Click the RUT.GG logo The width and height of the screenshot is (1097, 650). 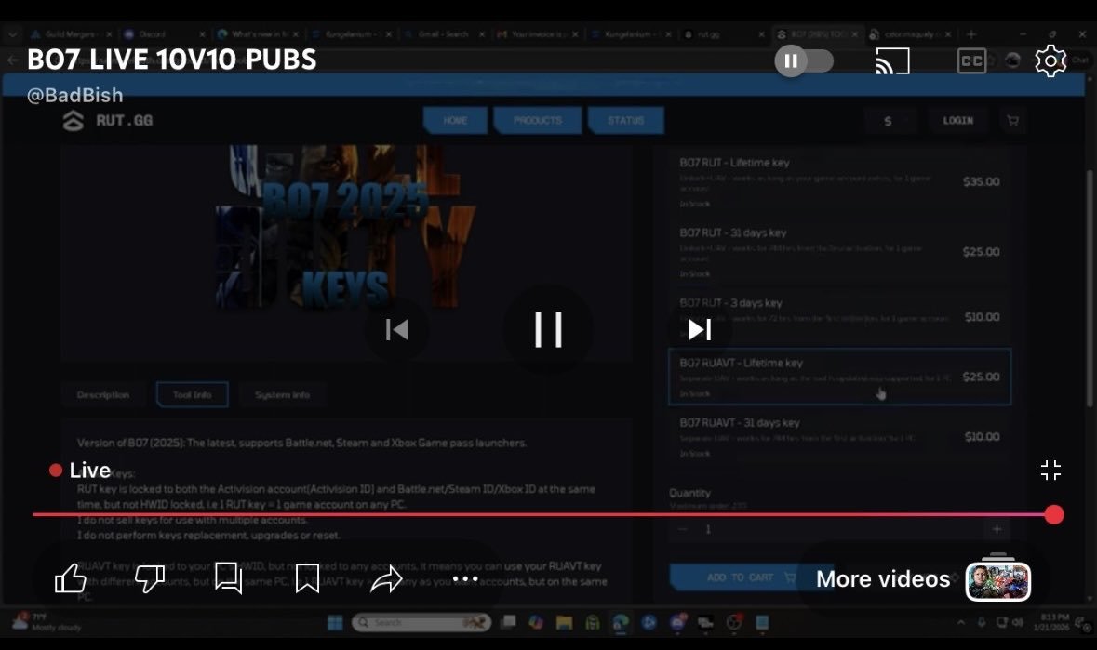[x=107, y=120]
